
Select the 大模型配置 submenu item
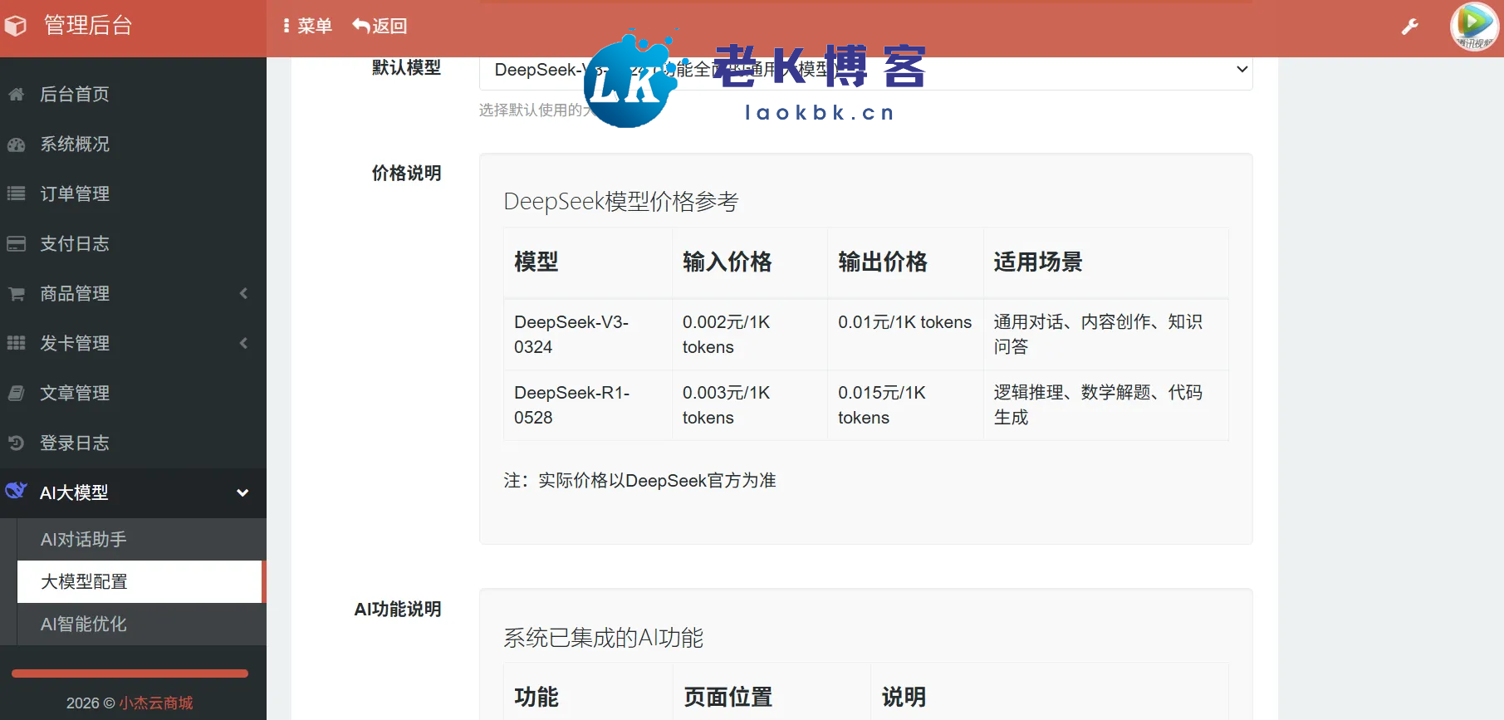[85, 582]
